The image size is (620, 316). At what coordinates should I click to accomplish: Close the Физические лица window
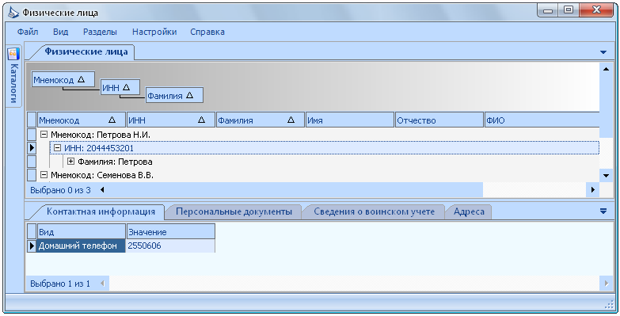[x=597, y=10]
